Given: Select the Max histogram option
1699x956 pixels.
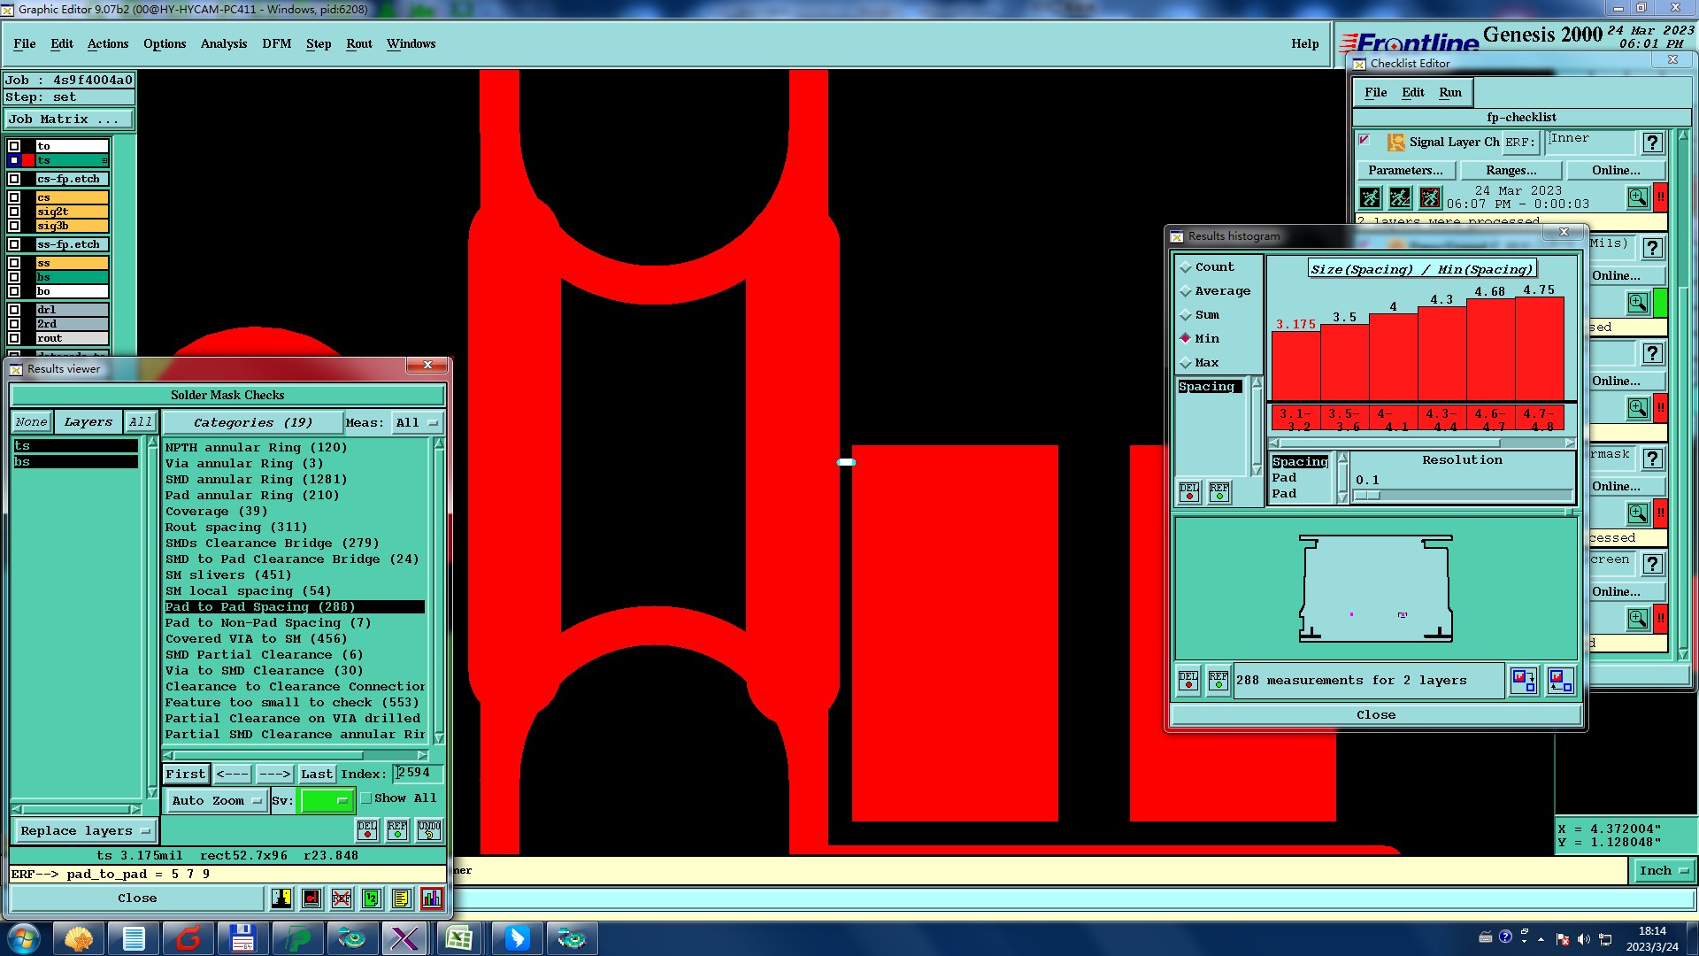Looking at the screenshot, I should pos(1186,363).
